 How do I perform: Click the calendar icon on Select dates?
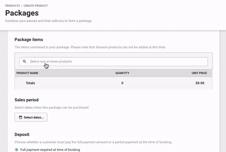pyautogui.click(x=21, y=117)
